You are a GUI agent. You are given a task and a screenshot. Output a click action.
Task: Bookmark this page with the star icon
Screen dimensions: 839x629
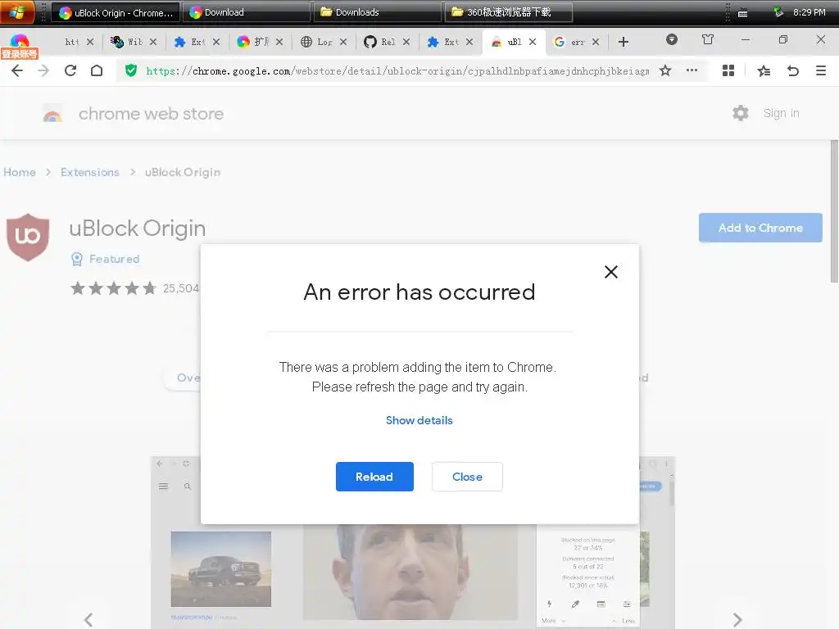point(665,70)
